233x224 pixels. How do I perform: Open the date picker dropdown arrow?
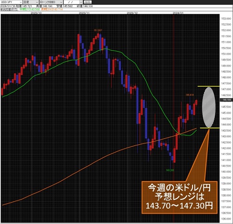[81, 2]
